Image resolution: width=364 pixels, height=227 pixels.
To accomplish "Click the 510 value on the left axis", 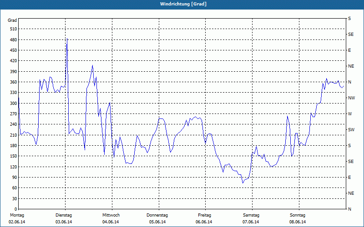I will tap(14, 29).
